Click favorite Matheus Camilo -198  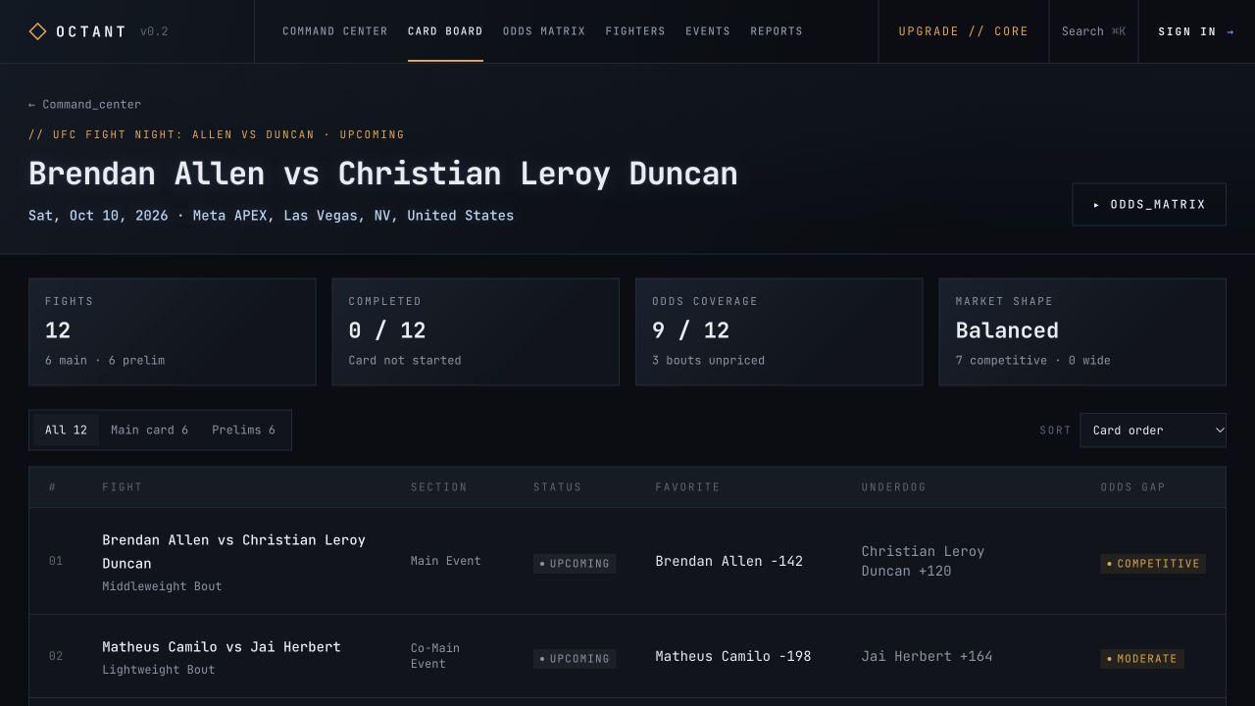coord(733,656)
